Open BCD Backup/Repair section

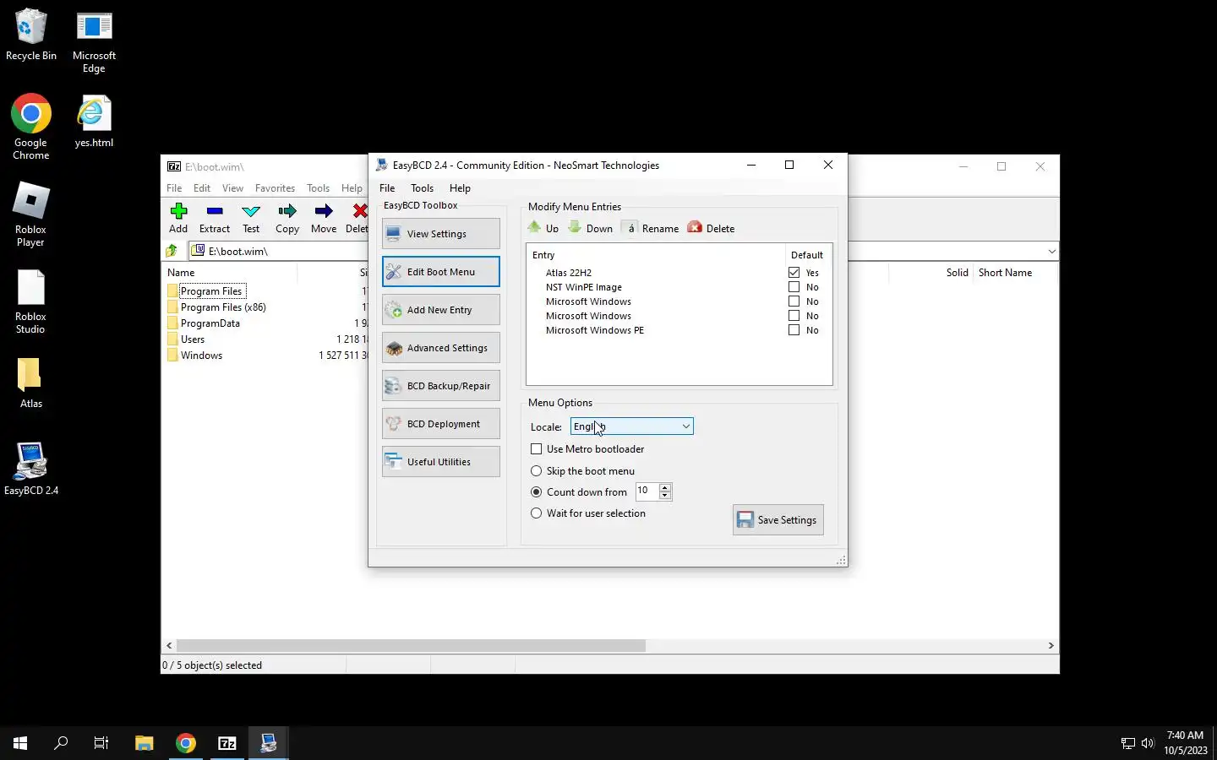[440, 386]
